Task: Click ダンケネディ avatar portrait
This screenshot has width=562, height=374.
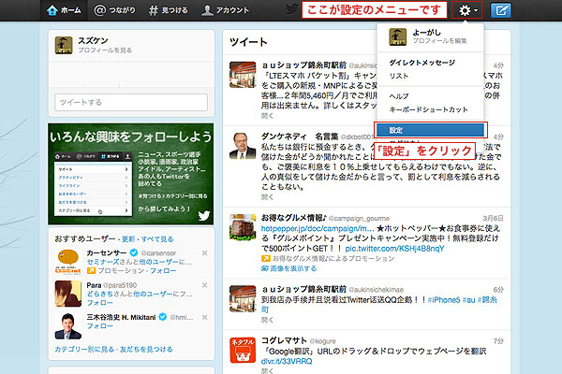Action: click(243, 146)
